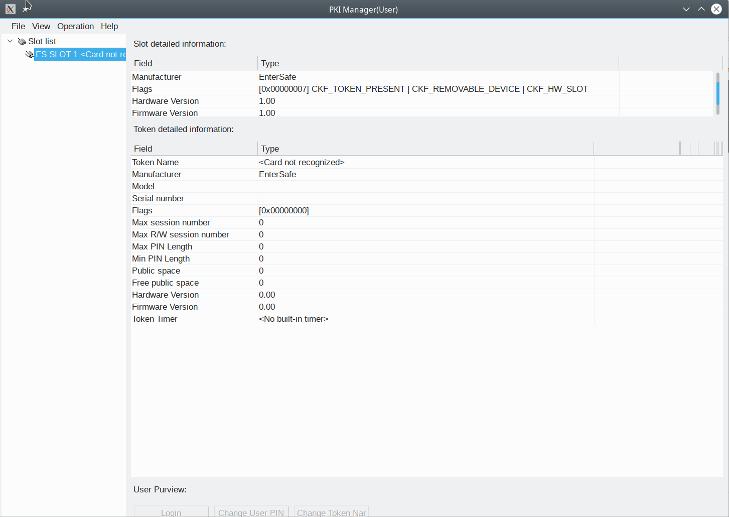Click the vertical scrollbar beside the slot table

point(718,93)
